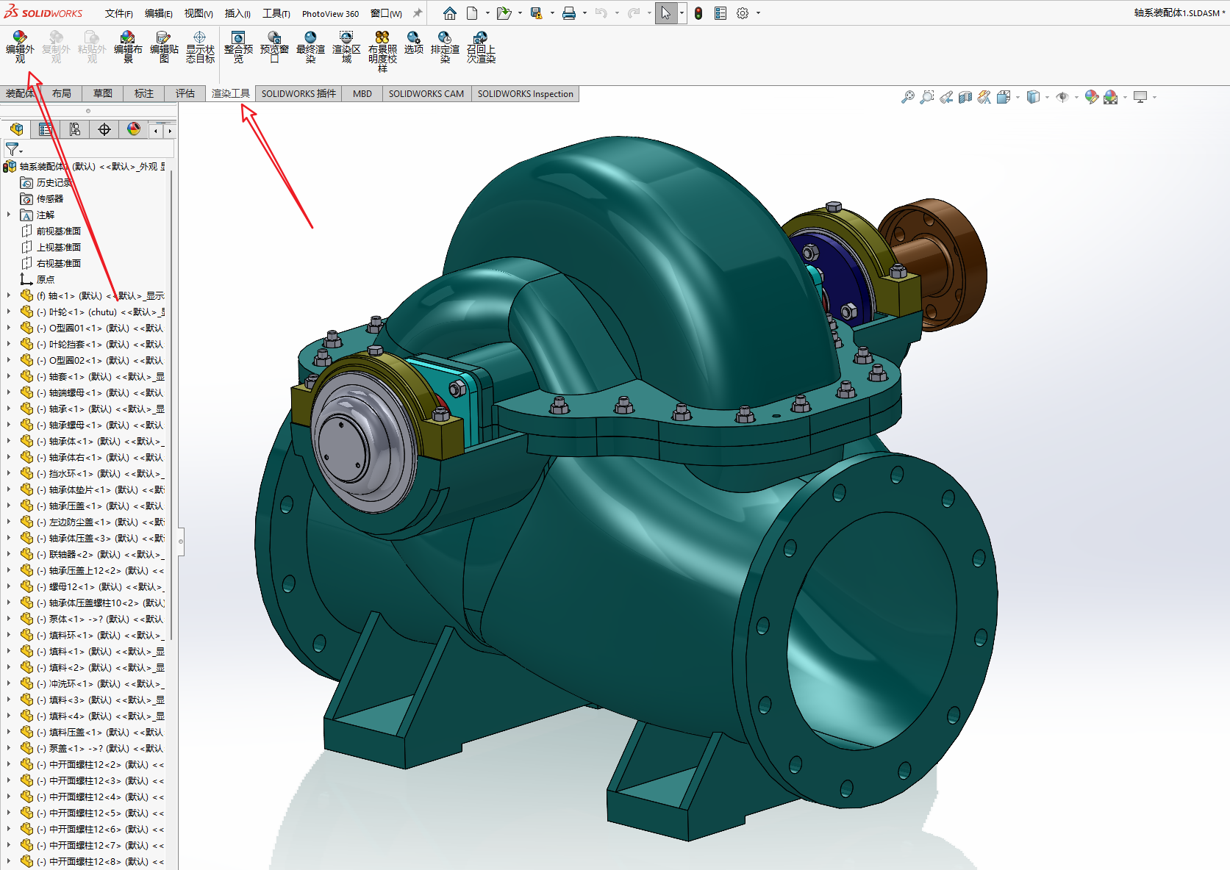Open the 窗口(W) menu
Image resolution: width=1230 pixels, height=870 pixels.
[x=387, y=13]
